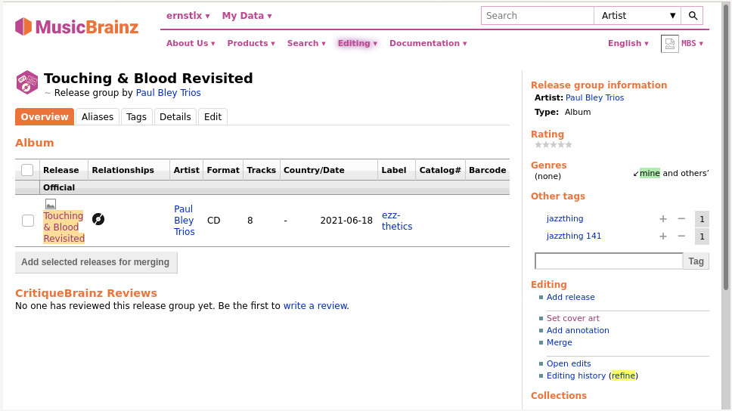Click the disc relationships icon in release row

(x=98, y=219)
